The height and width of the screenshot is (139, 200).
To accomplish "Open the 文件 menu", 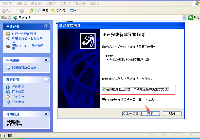I will pos(7,4).
